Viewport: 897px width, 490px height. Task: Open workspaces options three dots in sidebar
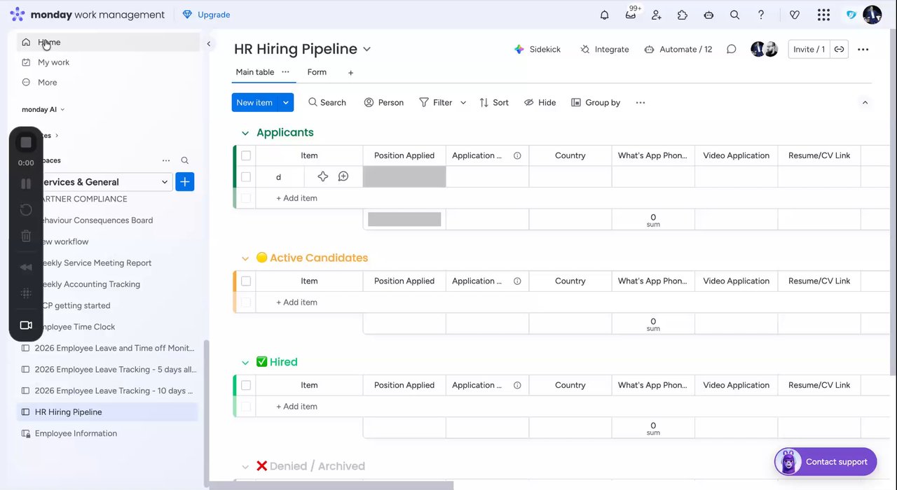[166, 160]
